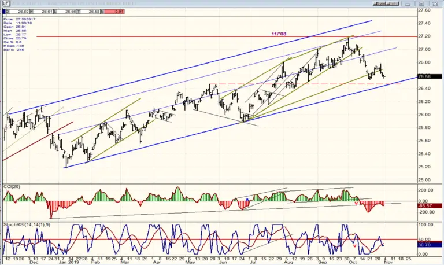Select the open price field showing 26.60
Image resolution: width=444 pixels, height=265 pixels.
[17, 12]
